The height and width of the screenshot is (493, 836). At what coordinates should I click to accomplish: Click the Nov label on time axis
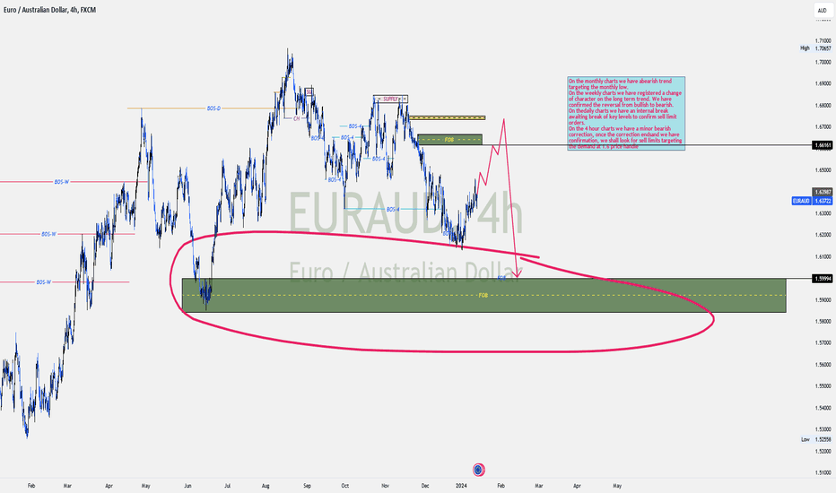(x=386, y=486)
